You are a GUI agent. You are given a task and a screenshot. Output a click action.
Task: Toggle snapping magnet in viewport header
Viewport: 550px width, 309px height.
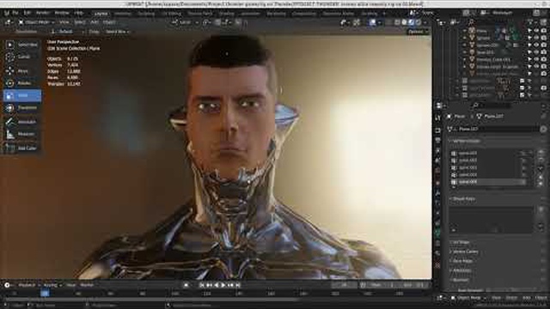tap(217, 22)
